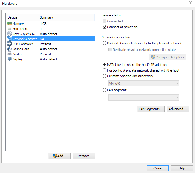
Task: Click the Memory device icon
Action: pyautogui.click(x=10, y=24)
